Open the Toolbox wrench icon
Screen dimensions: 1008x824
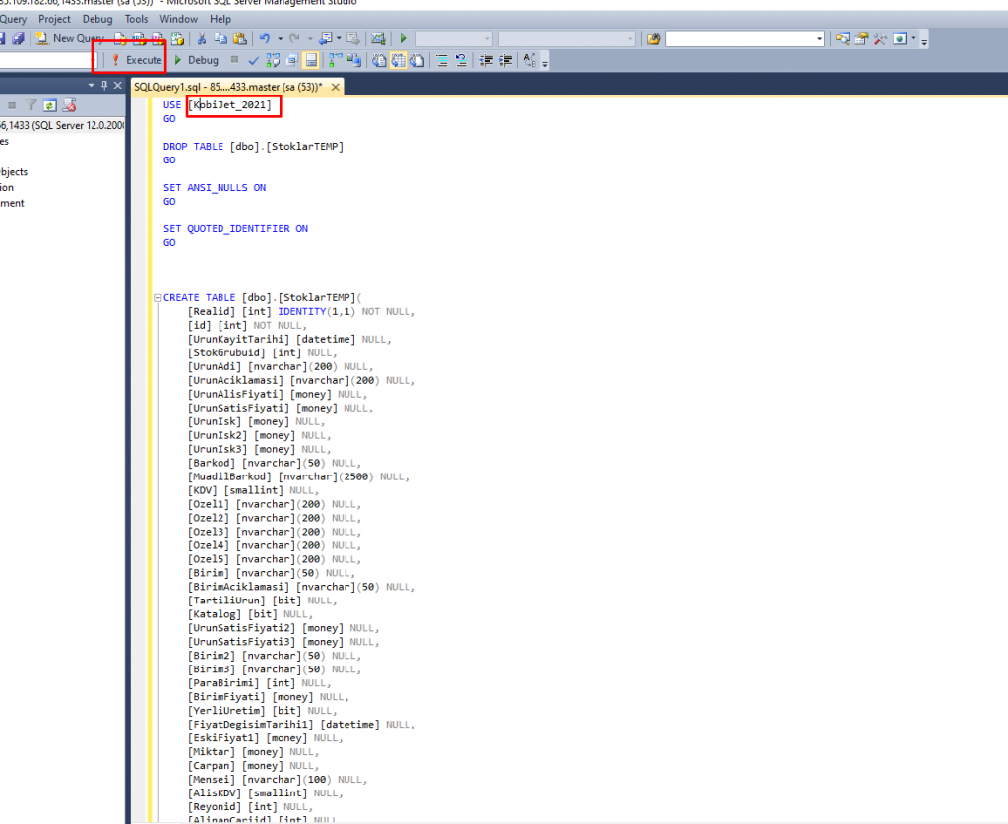(x=880, y=38)
